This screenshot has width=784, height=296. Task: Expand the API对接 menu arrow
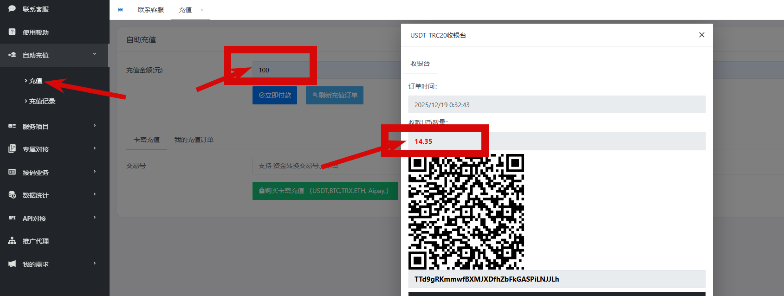[95, 218]
